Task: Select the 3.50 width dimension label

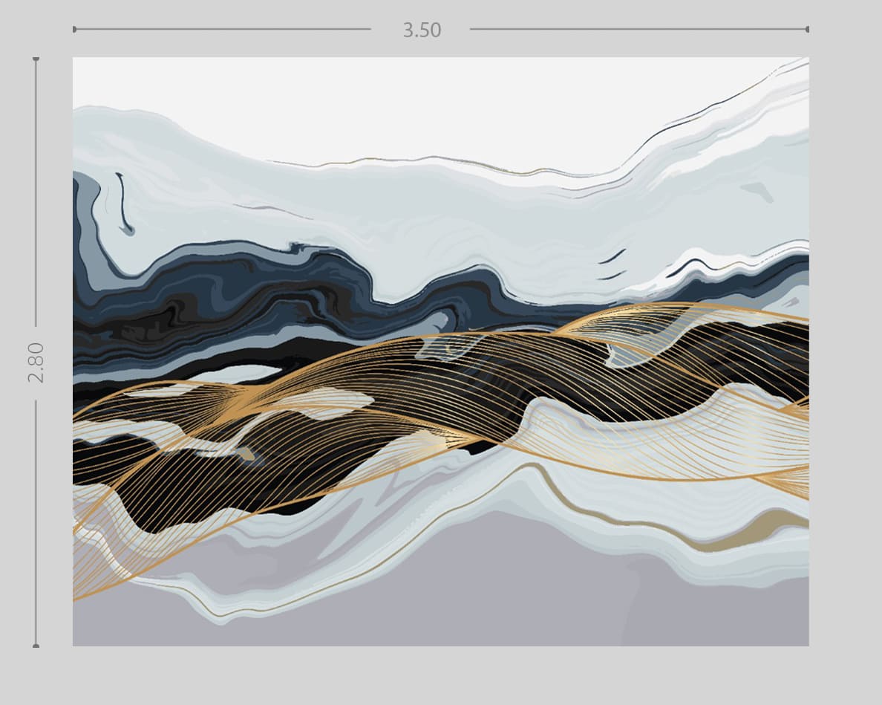Action: pos(422,30)
